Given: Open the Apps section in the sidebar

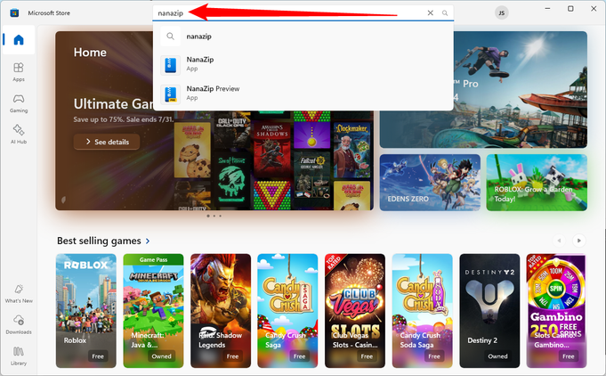Looking at the screenshot, I should pyautogui.click(x=19, y=72).
